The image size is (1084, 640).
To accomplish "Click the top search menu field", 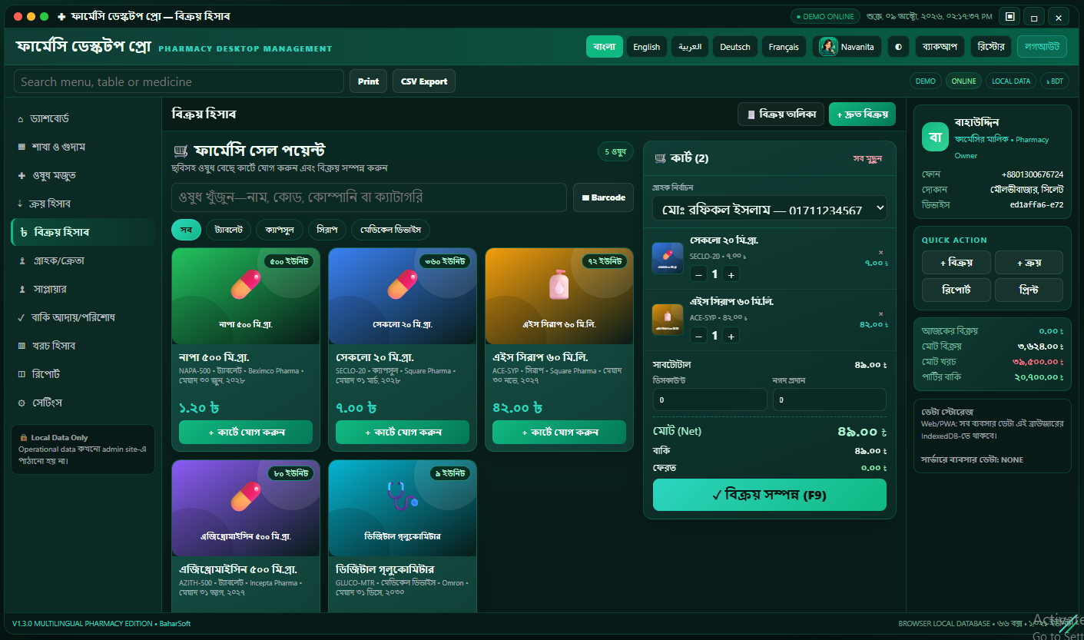I will click(179, 81).
